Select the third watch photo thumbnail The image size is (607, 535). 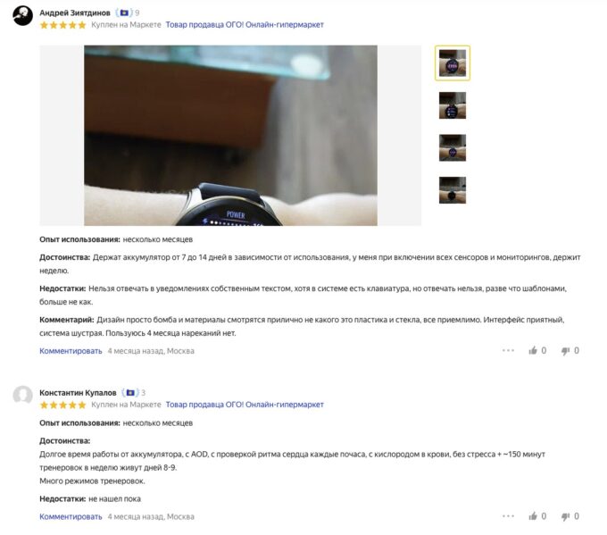pos(453,147)
